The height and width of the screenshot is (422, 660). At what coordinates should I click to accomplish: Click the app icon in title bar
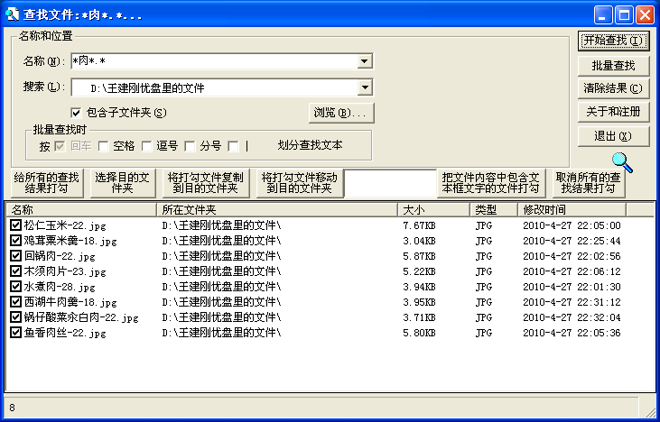point(12,14)
